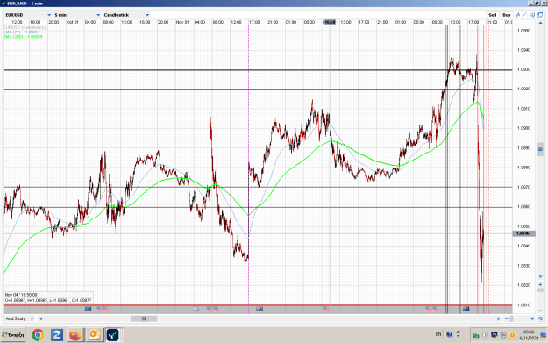Click the volume speaker tray icon
This screenshot has height=343, width=548.
pyautogui.click(x=485, y=335)
